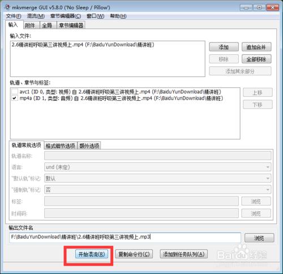Open the 窗口(W) menu
The width and height of the screenshot is (283, 274).
95,16
